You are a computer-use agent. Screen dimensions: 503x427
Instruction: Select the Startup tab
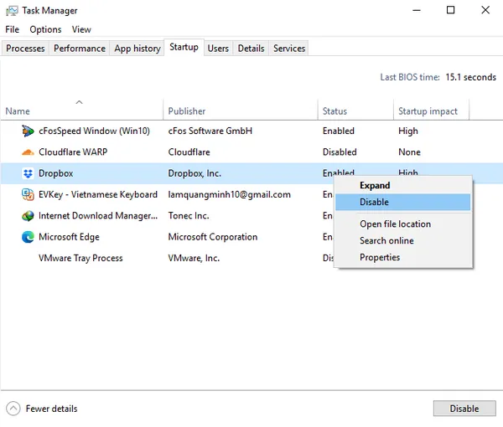click(x=184, y=48)
